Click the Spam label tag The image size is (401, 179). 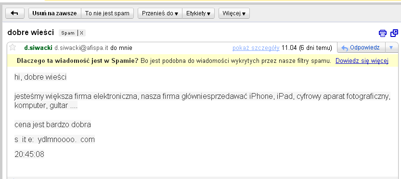68,33
